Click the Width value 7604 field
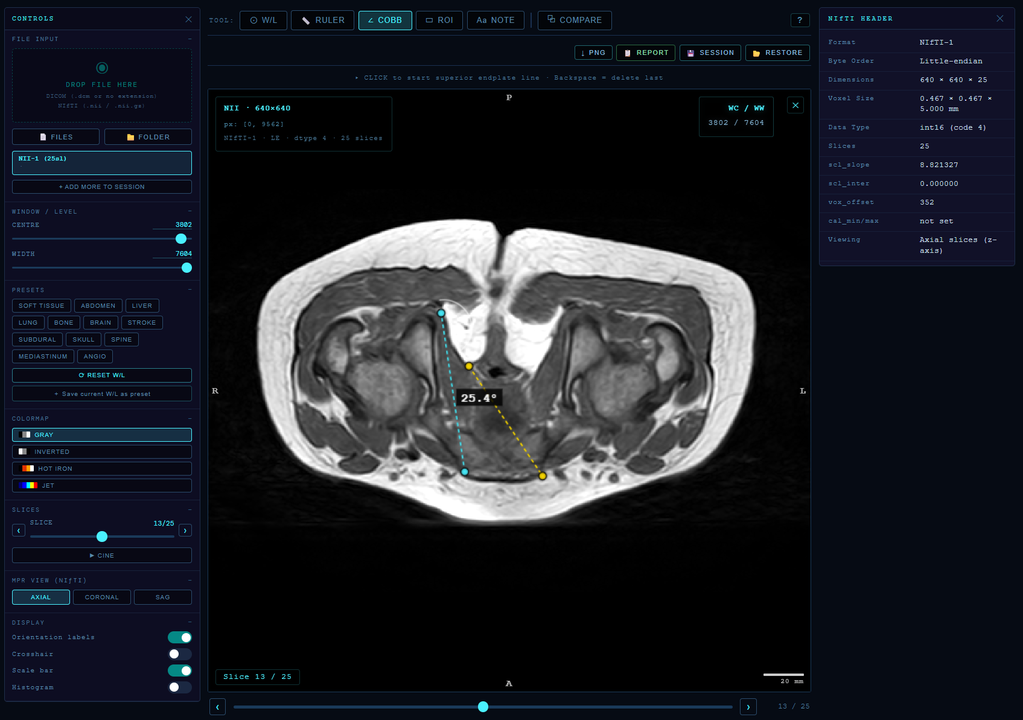The height and width of the screenshot is (720, 1023). click(x=173, y=253)
